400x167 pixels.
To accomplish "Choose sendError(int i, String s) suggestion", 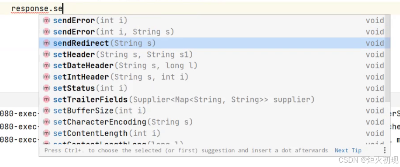I will coord(113,32).
